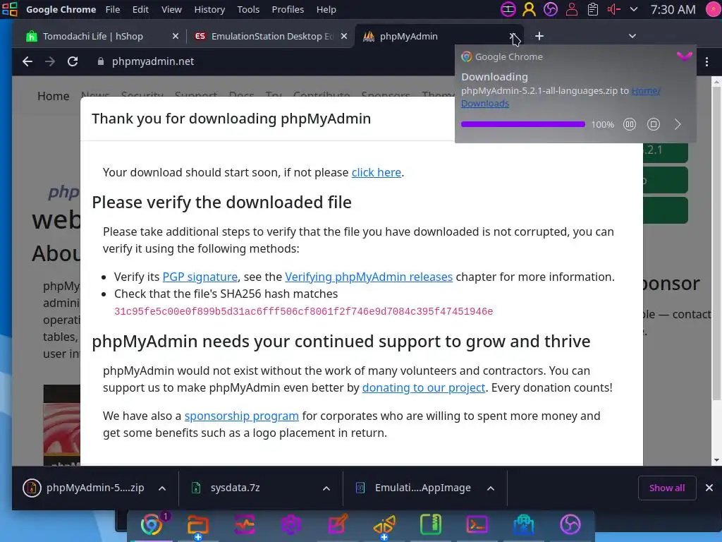Open the Emulati....AppImage download item
The image size is (722, 542).
point(415,488)
